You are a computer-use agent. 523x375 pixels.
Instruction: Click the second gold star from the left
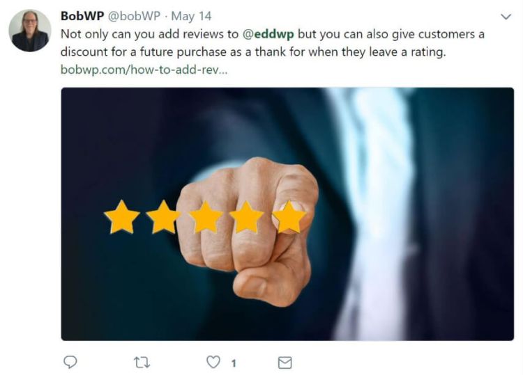(x=163, y=217)
